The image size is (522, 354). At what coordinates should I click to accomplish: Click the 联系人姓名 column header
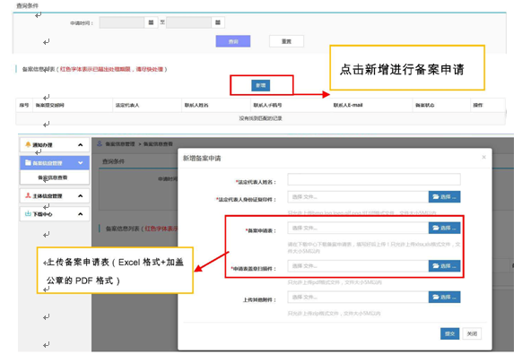click(196, 105)
